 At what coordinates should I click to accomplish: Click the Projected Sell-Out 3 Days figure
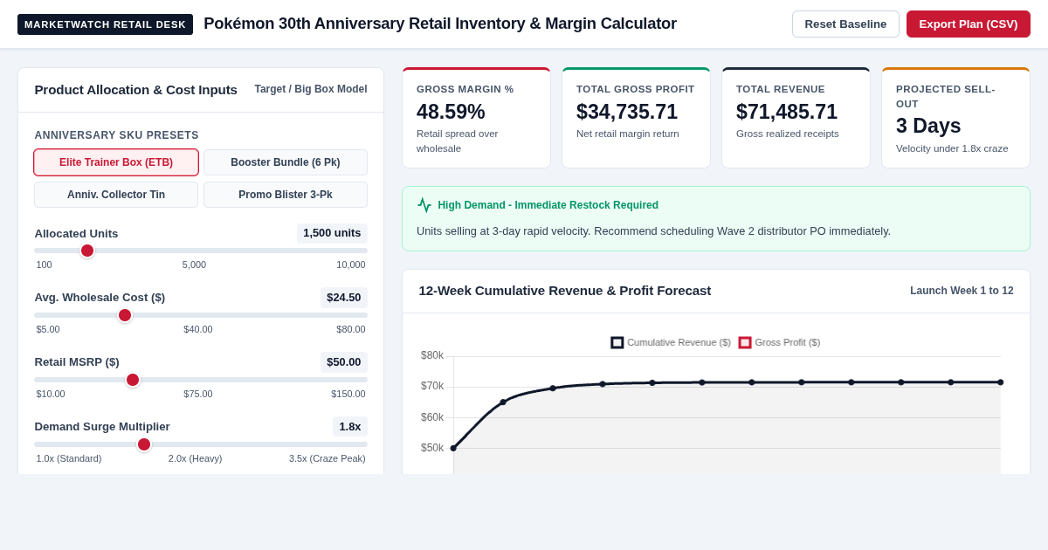[x=928, y=126]
